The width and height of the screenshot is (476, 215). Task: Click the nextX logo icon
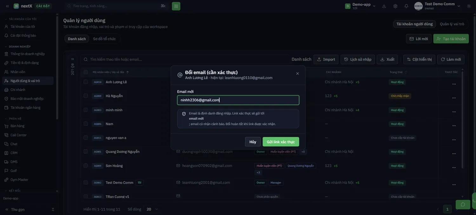pos(16,6)
